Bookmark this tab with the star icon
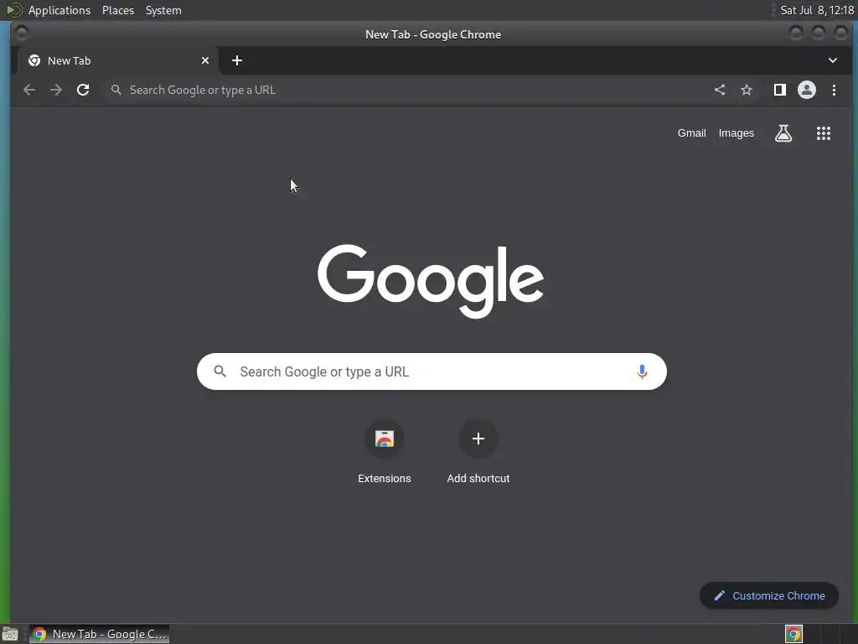The height and width of the screenshot is (644, 858). [747, 90]
